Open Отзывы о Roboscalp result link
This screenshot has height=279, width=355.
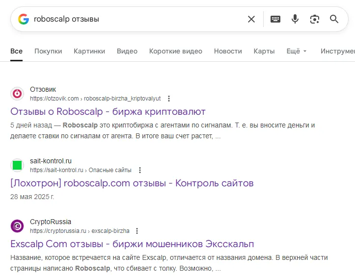pyautogui.click(x=108, y=112)
